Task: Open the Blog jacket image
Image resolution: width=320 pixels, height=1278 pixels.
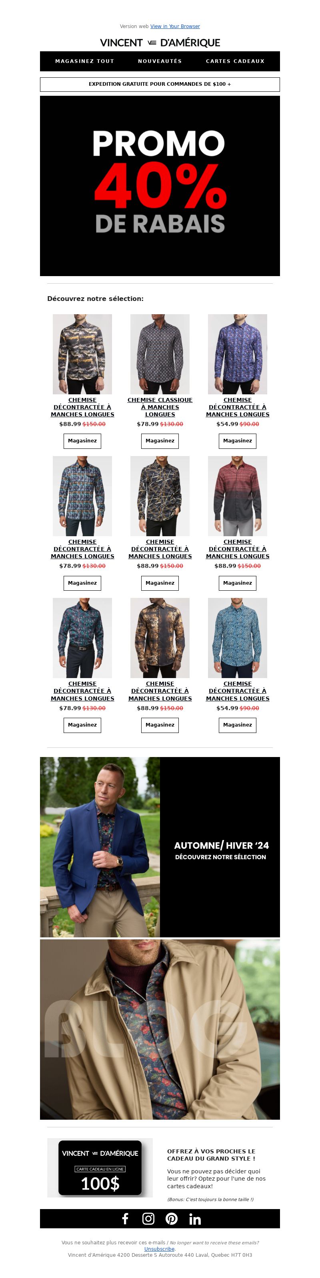Action: [x=160, y=1029]
